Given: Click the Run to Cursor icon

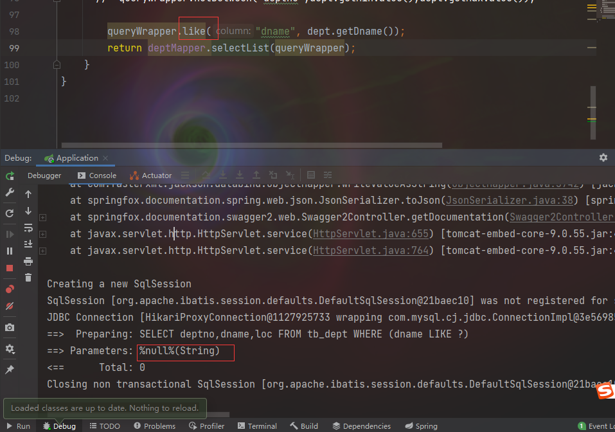Looking at the screenshot, I should click(290, 175).
